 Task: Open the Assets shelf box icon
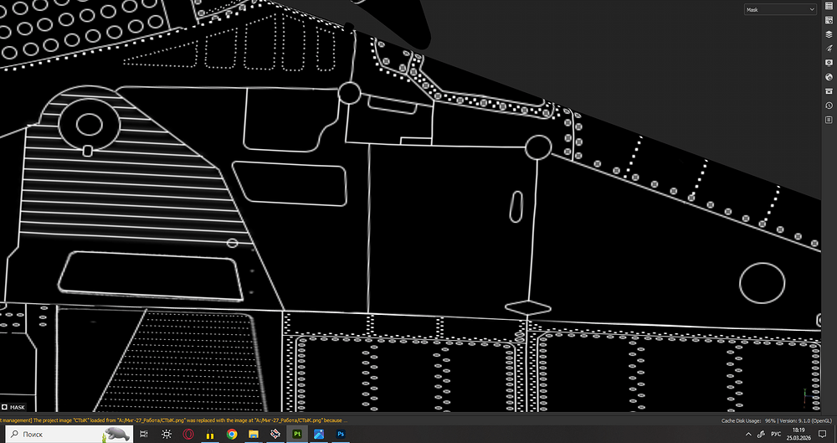pyautogui.click(x=829, y=91)
